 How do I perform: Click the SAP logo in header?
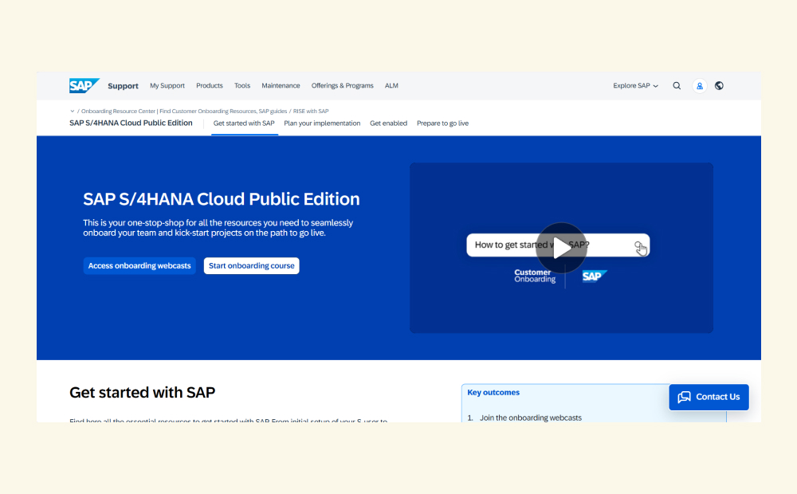point(84,85)
